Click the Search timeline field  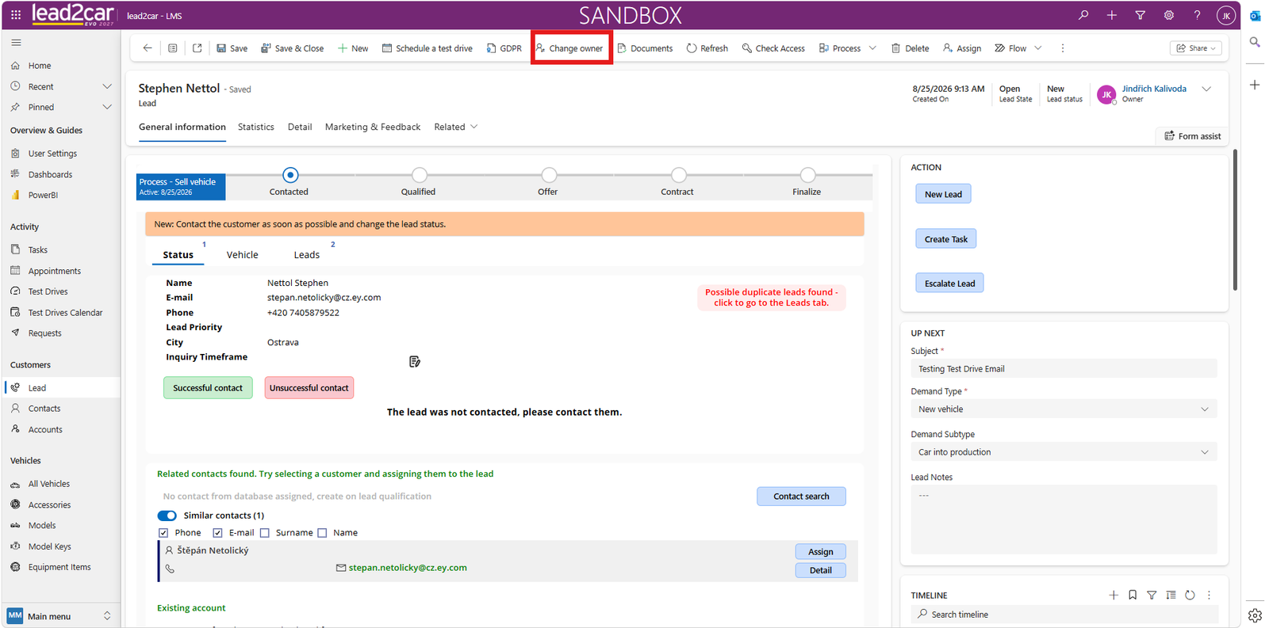click(1064, 615)
